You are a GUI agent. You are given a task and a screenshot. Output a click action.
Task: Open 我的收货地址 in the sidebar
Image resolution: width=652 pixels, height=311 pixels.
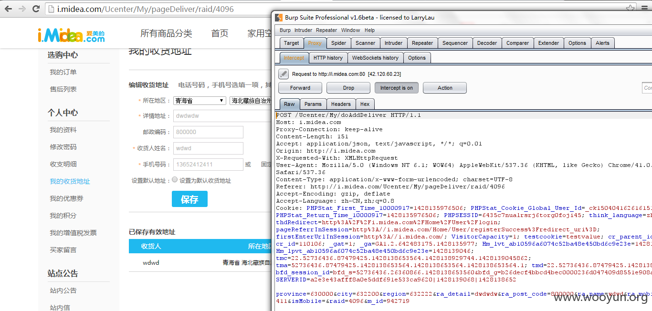pos(70,181)
